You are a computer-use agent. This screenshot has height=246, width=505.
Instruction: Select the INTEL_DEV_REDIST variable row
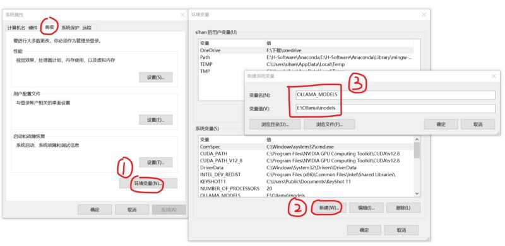pos(306,174)
